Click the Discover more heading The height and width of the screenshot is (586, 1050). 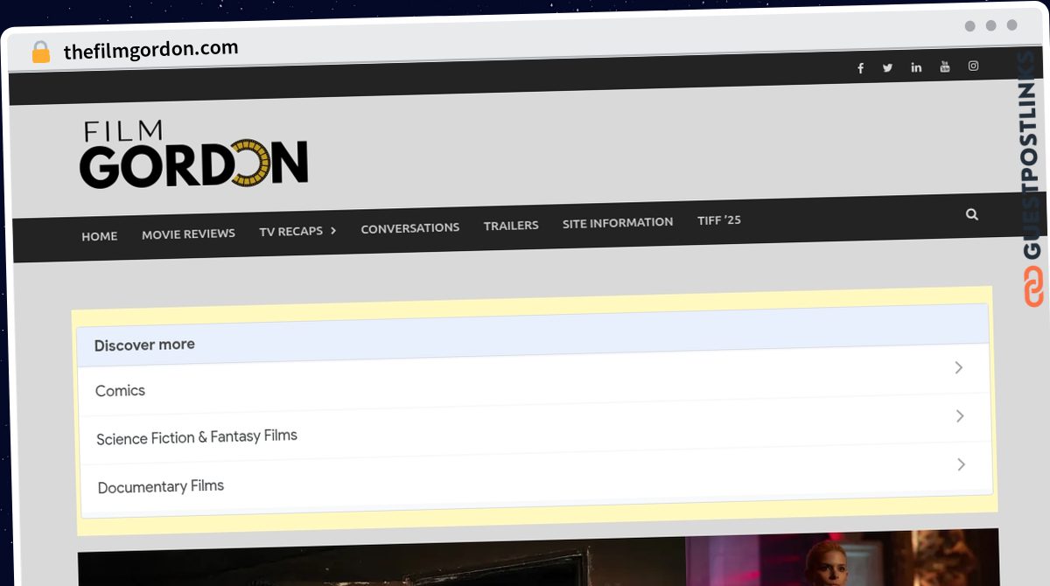point(144,345)
